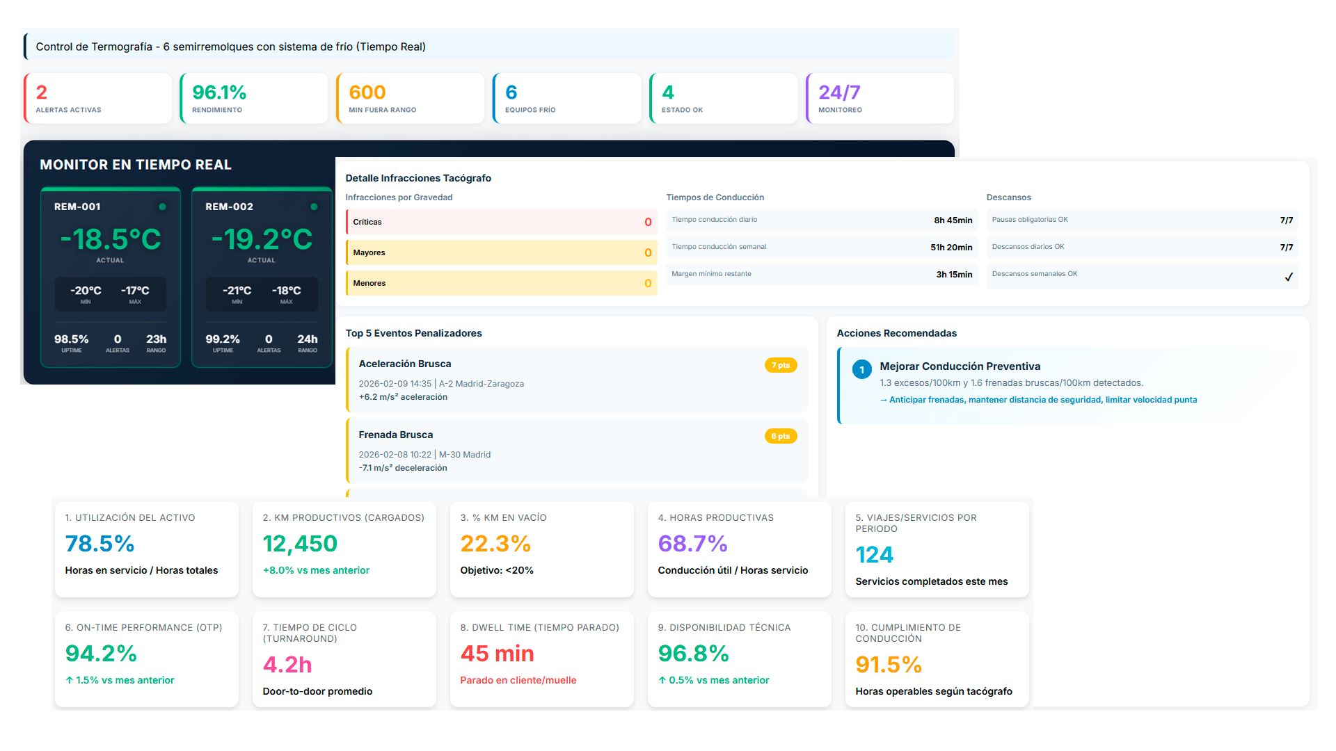1336x751 pixels.
Task: Click the REM-002 status indicator dot
Action: coord(314,207)
